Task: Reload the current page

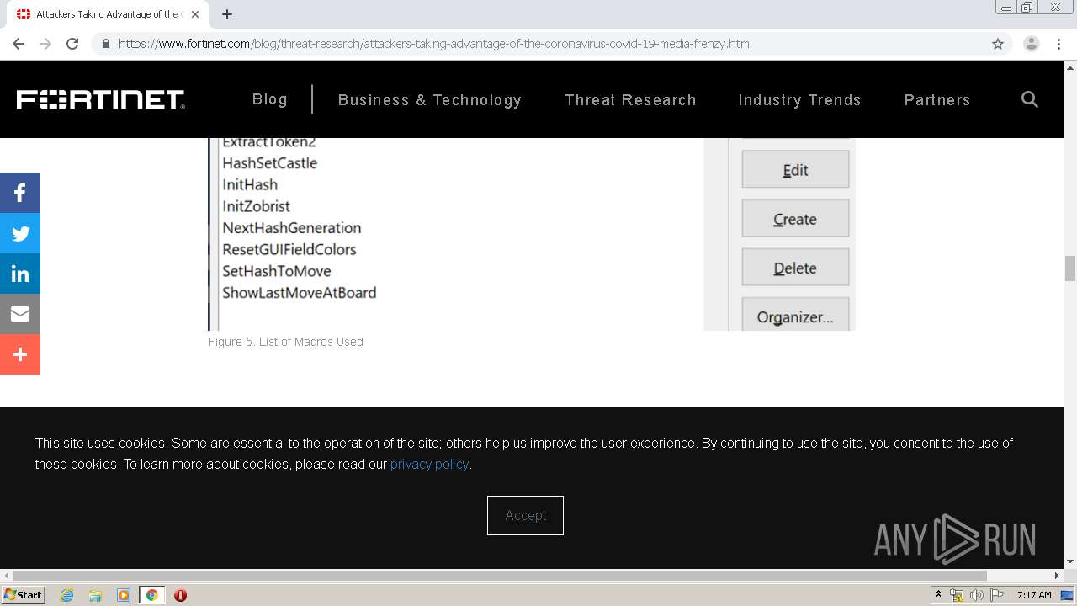Action: (72, 44)
